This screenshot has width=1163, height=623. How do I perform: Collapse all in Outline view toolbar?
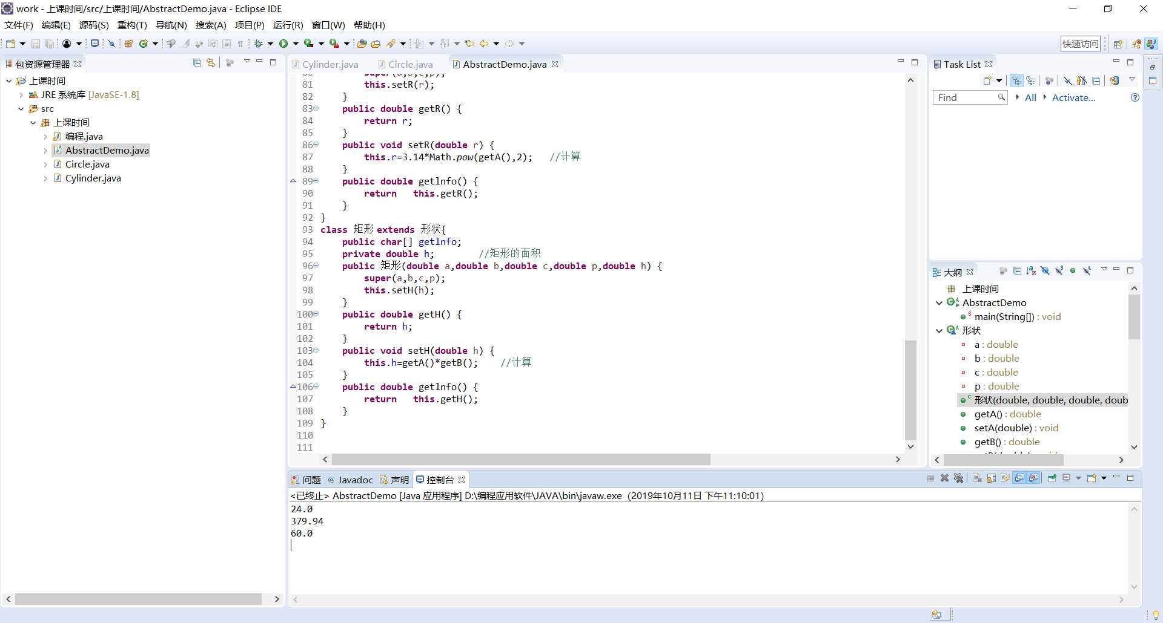point(1017,271)
